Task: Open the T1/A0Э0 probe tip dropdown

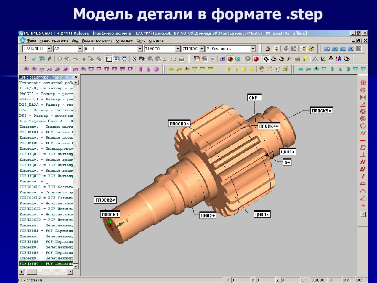Action: [178, 48]
